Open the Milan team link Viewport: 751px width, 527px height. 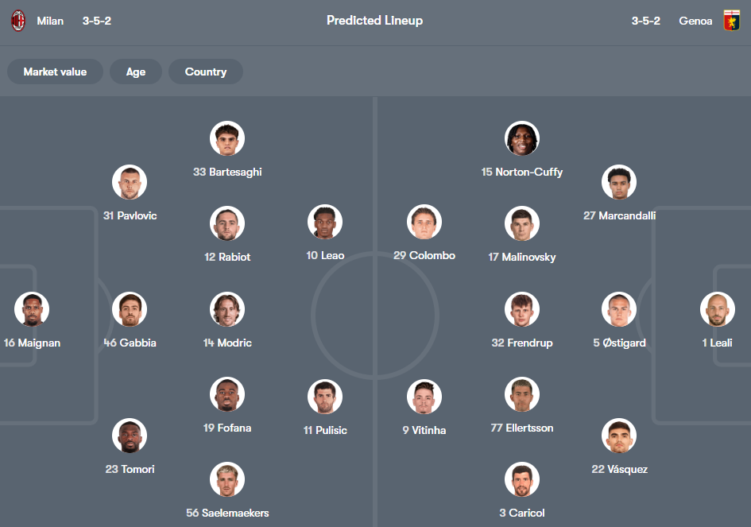pyautogui.click(x=50, y=21)
